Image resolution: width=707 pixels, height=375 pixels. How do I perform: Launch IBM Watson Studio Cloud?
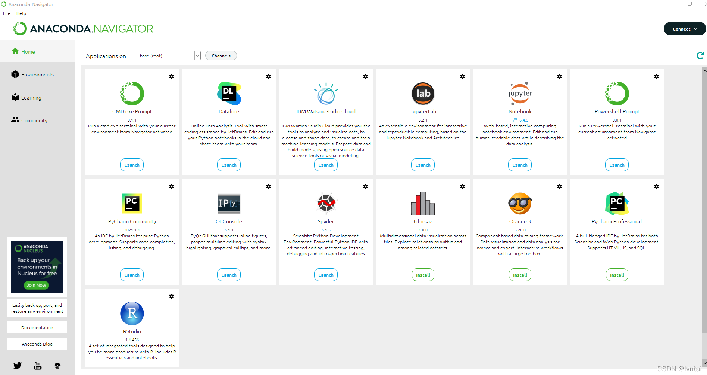point(326,165)
